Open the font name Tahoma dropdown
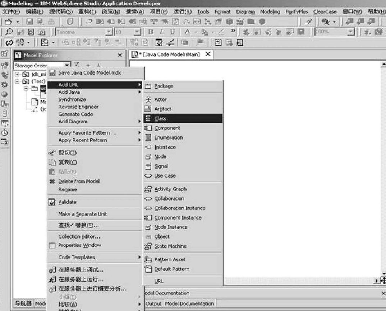Image resolution: width=386 pixels, height=311 pixels. click(x=109, y=32)
